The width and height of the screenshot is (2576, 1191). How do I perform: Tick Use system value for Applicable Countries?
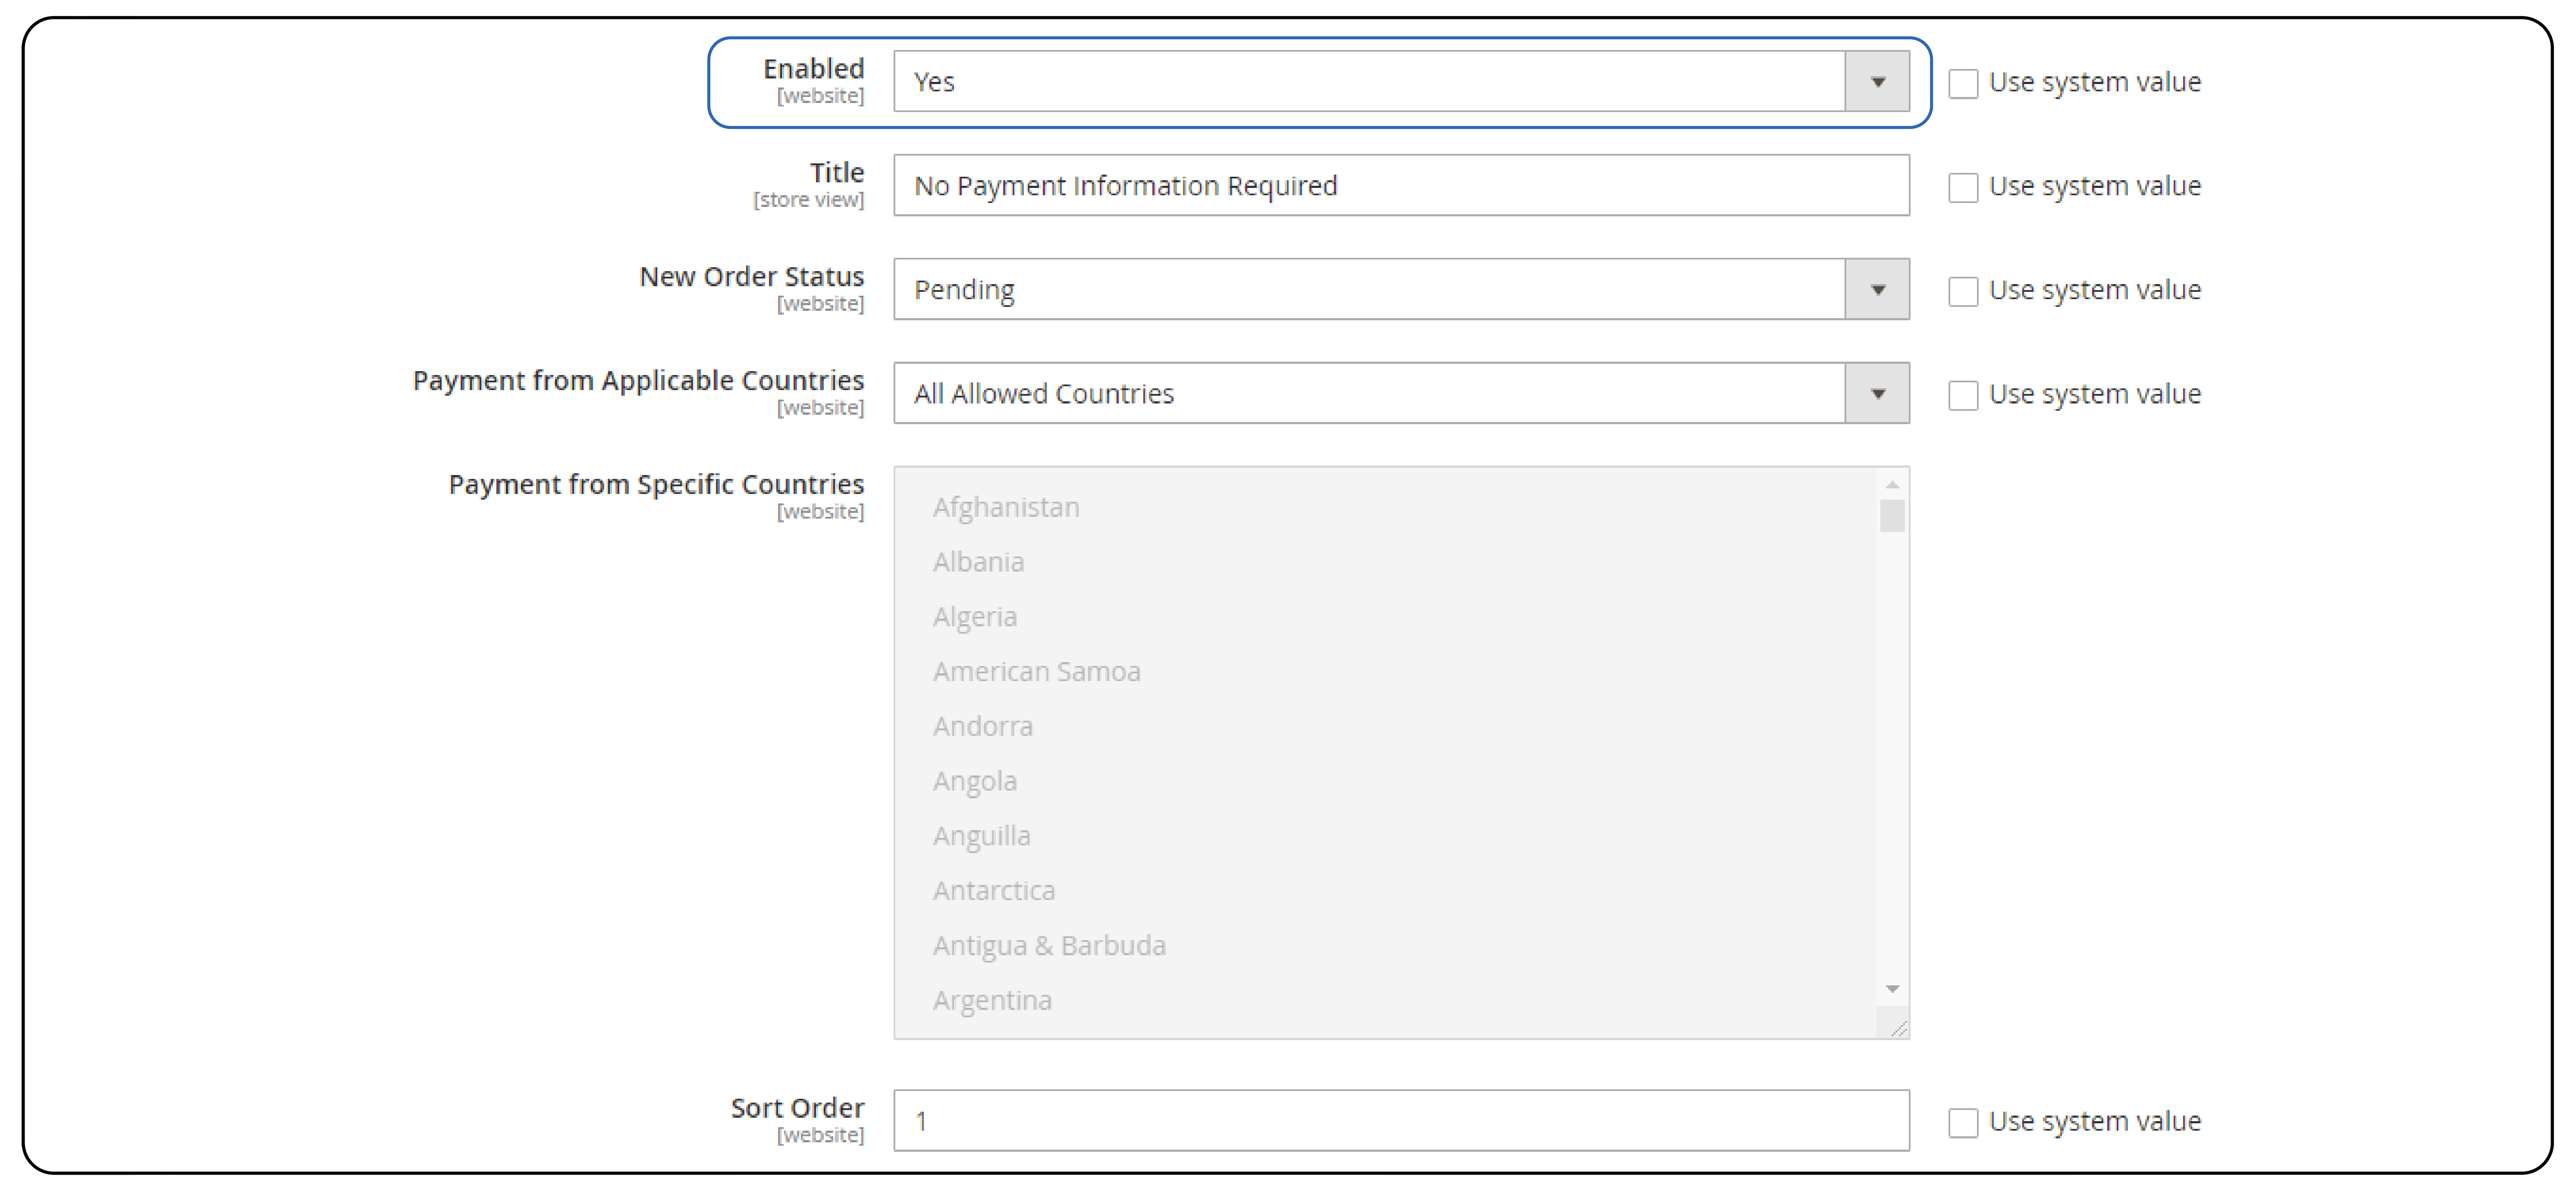[1963, 395]
